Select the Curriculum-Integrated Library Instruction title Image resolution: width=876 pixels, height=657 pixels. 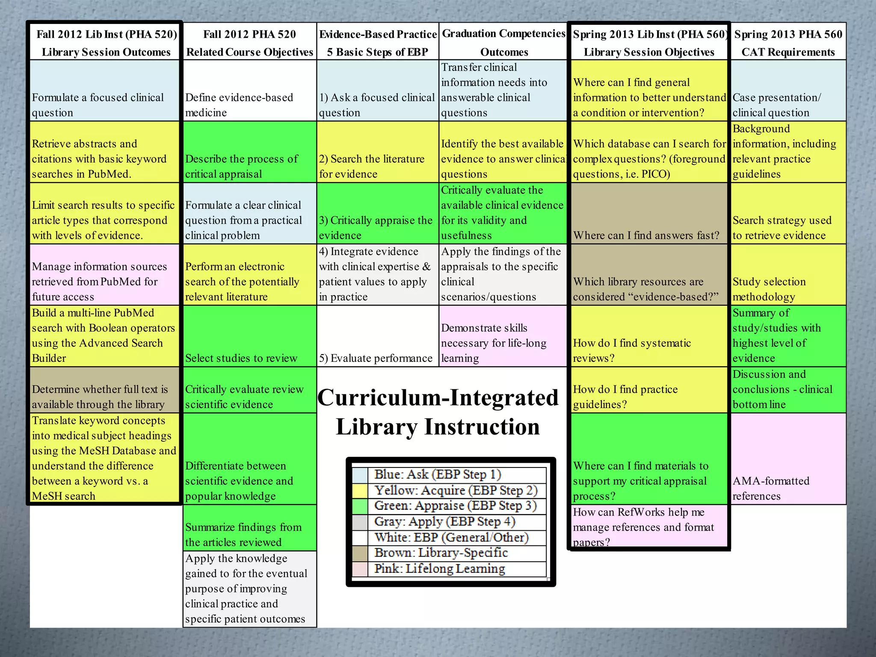tap(438, 412)
